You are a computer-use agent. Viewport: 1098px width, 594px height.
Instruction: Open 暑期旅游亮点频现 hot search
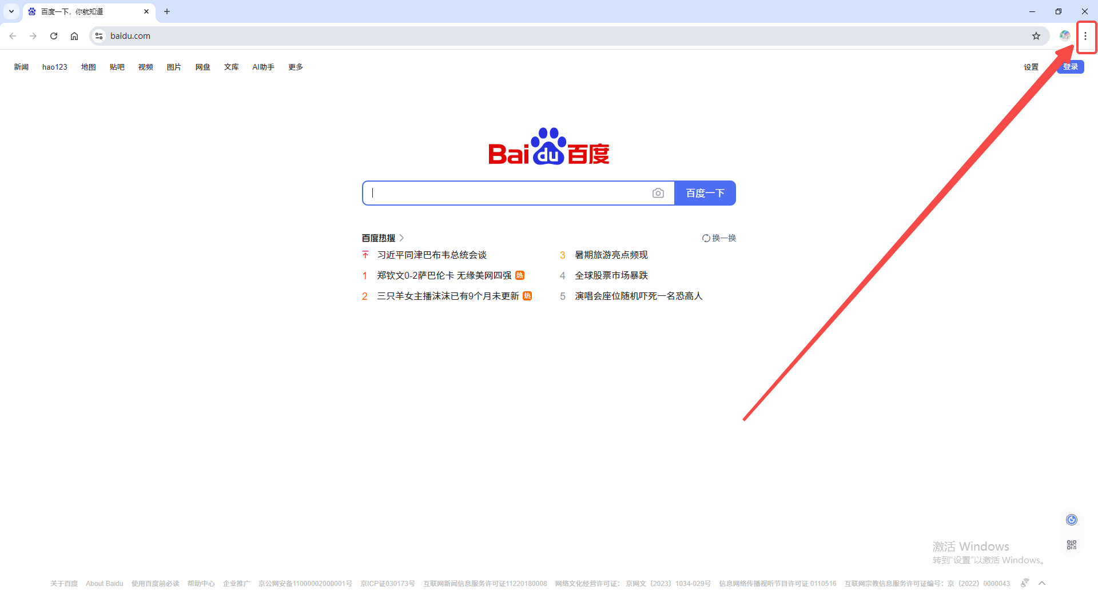coord(611,255)
